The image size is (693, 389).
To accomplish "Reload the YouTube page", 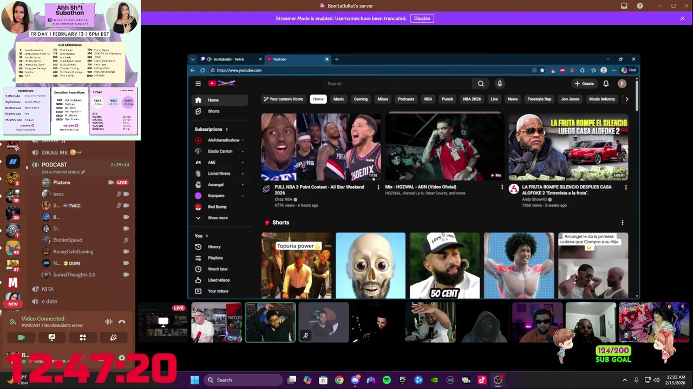I will point(202,70).
